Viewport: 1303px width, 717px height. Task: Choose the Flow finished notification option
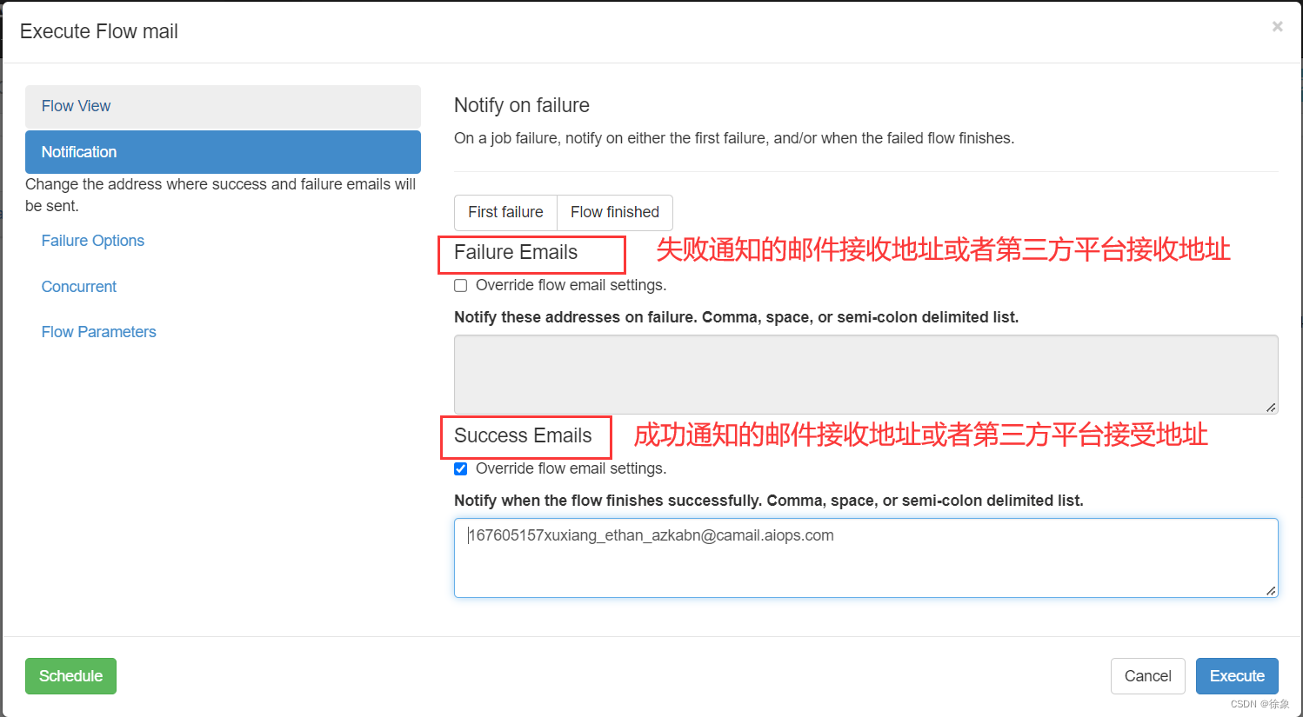[x=615, y=212]
